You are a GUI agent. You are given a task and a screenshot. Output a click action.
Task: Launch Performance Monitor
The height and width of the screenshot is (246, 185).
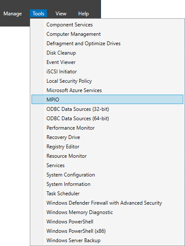click(x=107, y=128)
